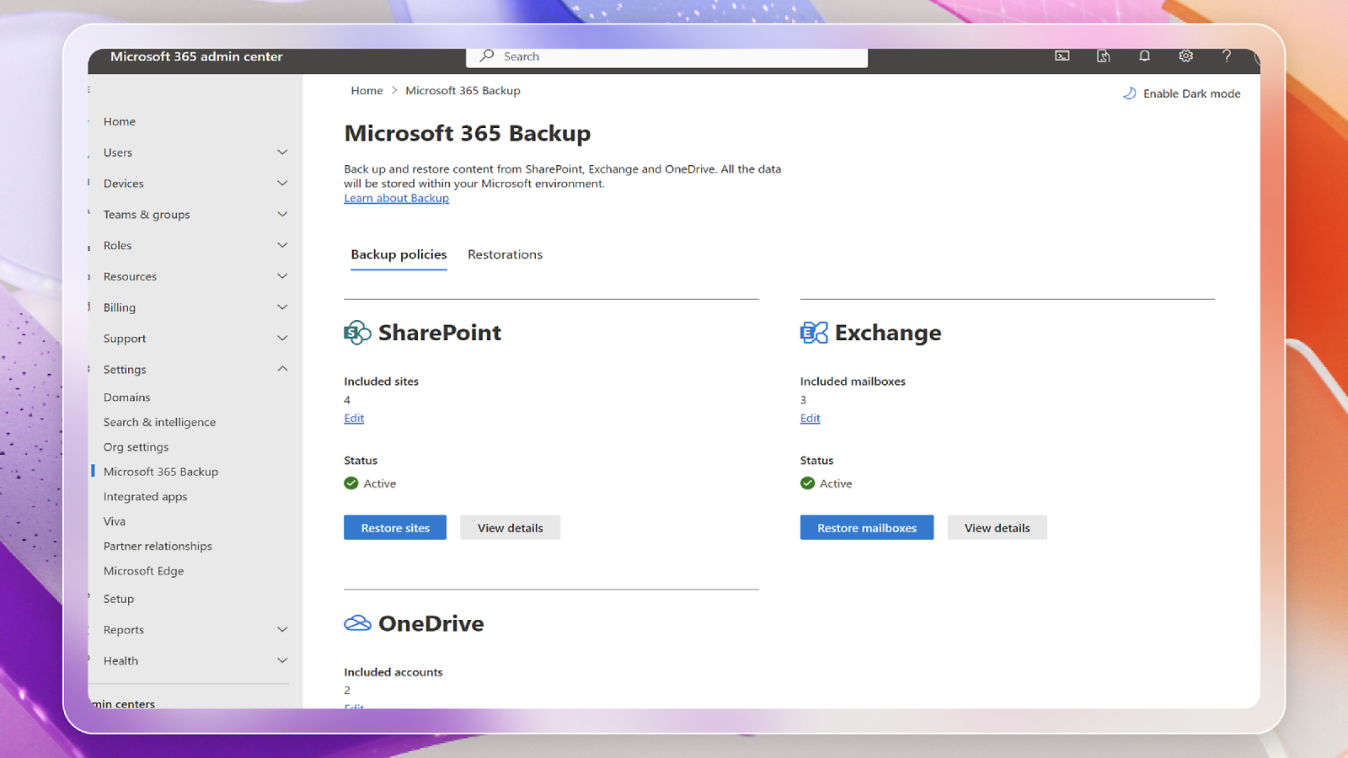Go to Home in the breadcrumb
Screen dimensions: 1348x758
tap(366, 90)
